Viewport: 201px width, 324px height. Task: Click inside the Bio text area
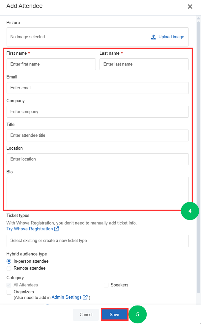coord(98,192)
